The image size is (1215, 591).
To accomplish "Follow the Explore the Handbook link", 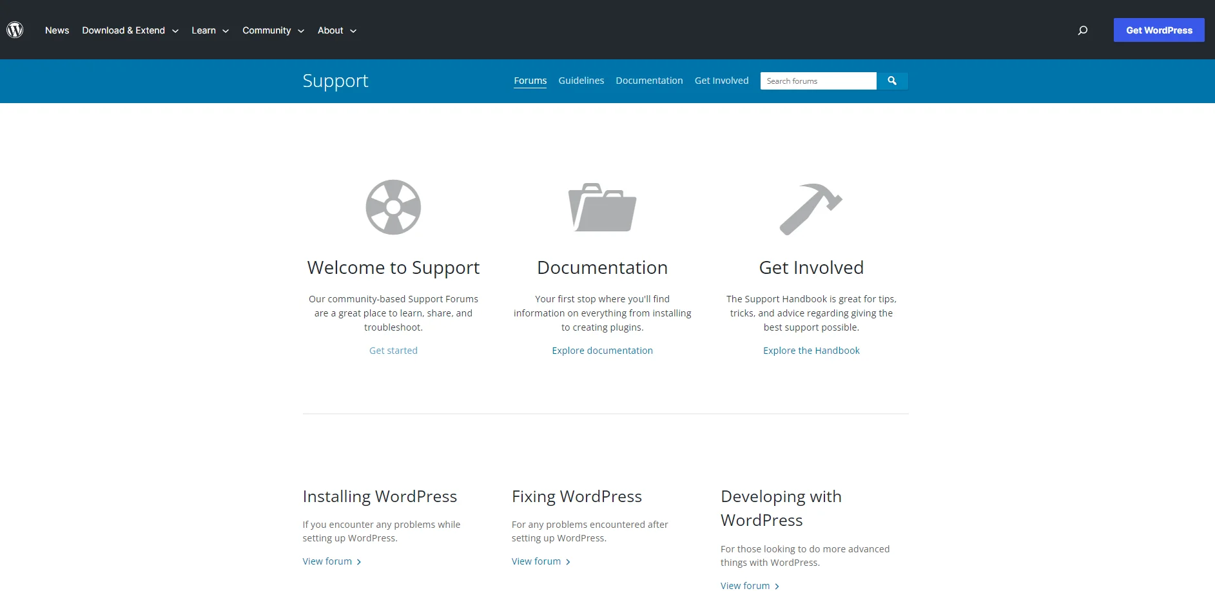I will click(x=811, y=351).
